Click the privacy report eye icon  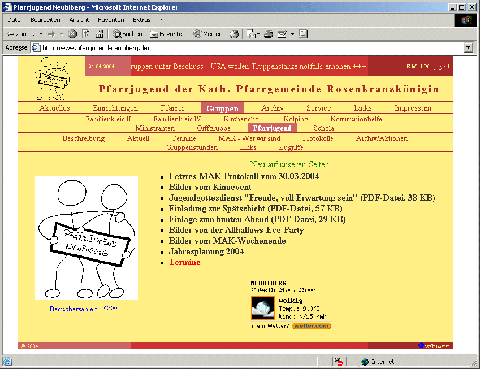[x=338, y=361]
